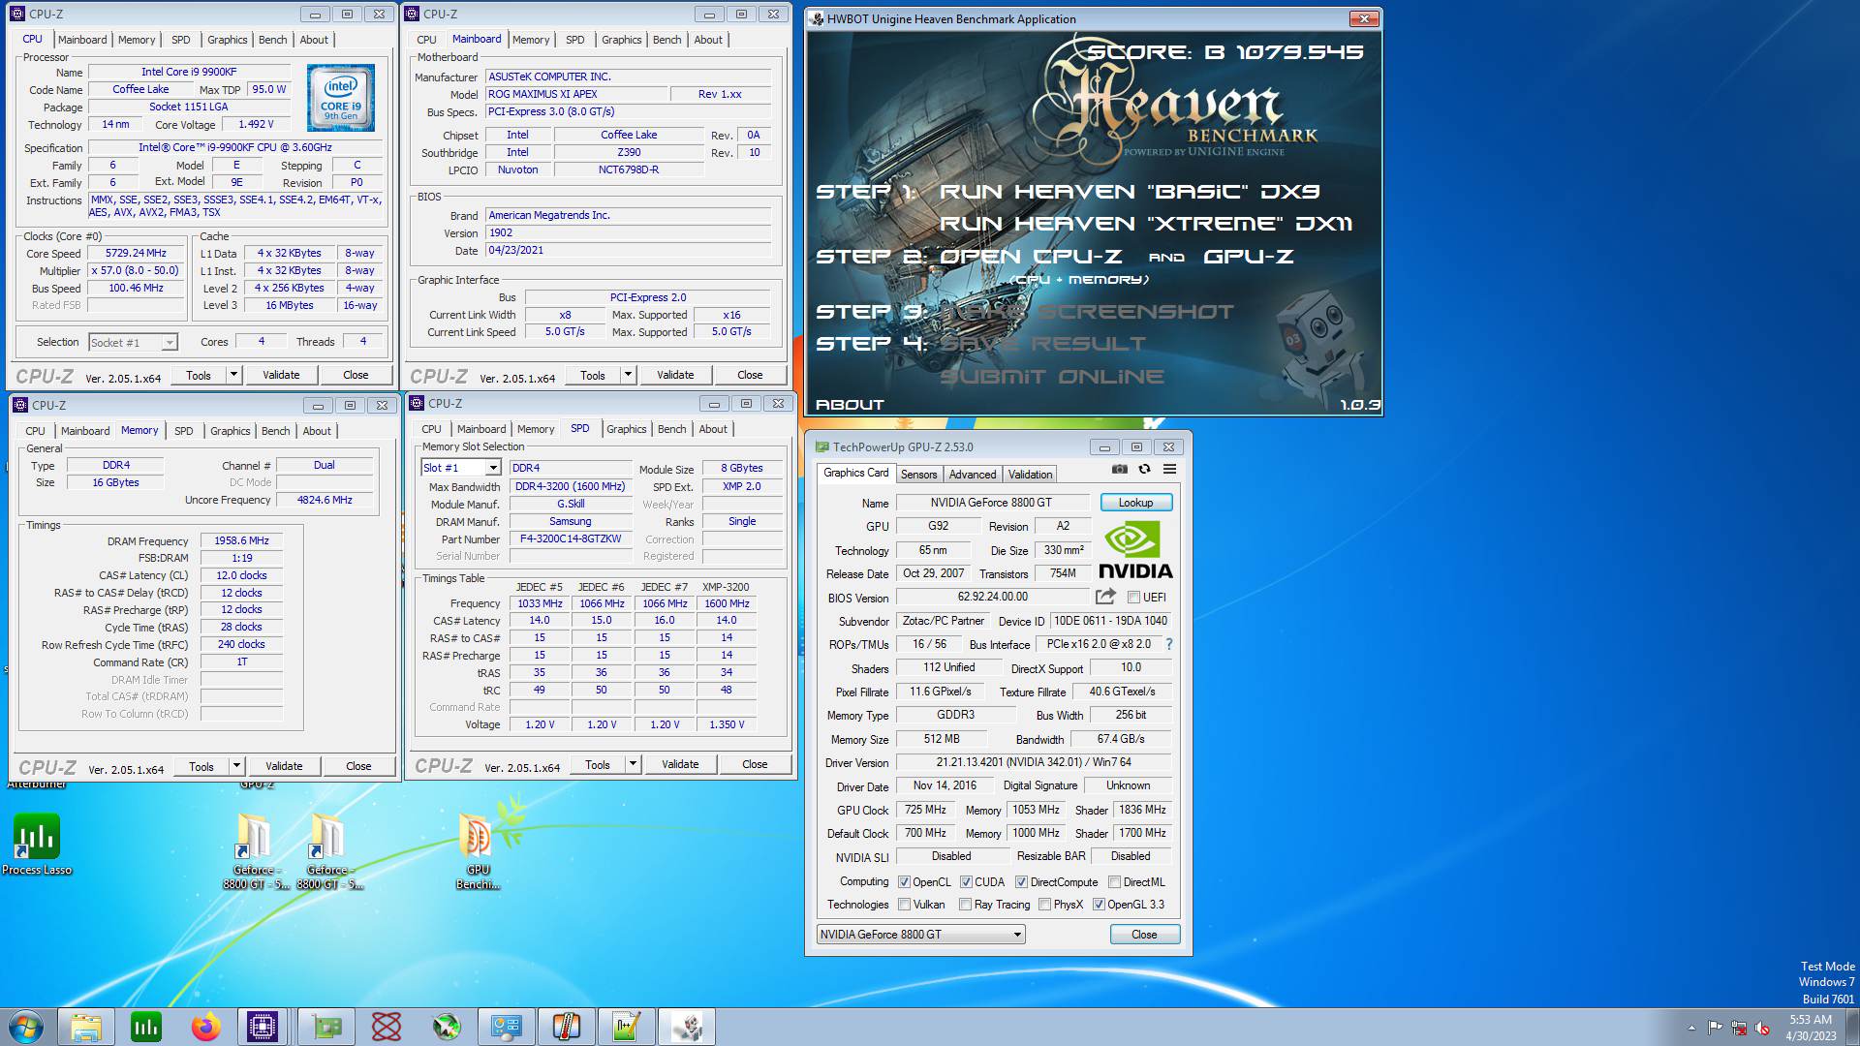Click Run Heaven "Xtreme" DX11 in HWBOT

point(1145,224)
